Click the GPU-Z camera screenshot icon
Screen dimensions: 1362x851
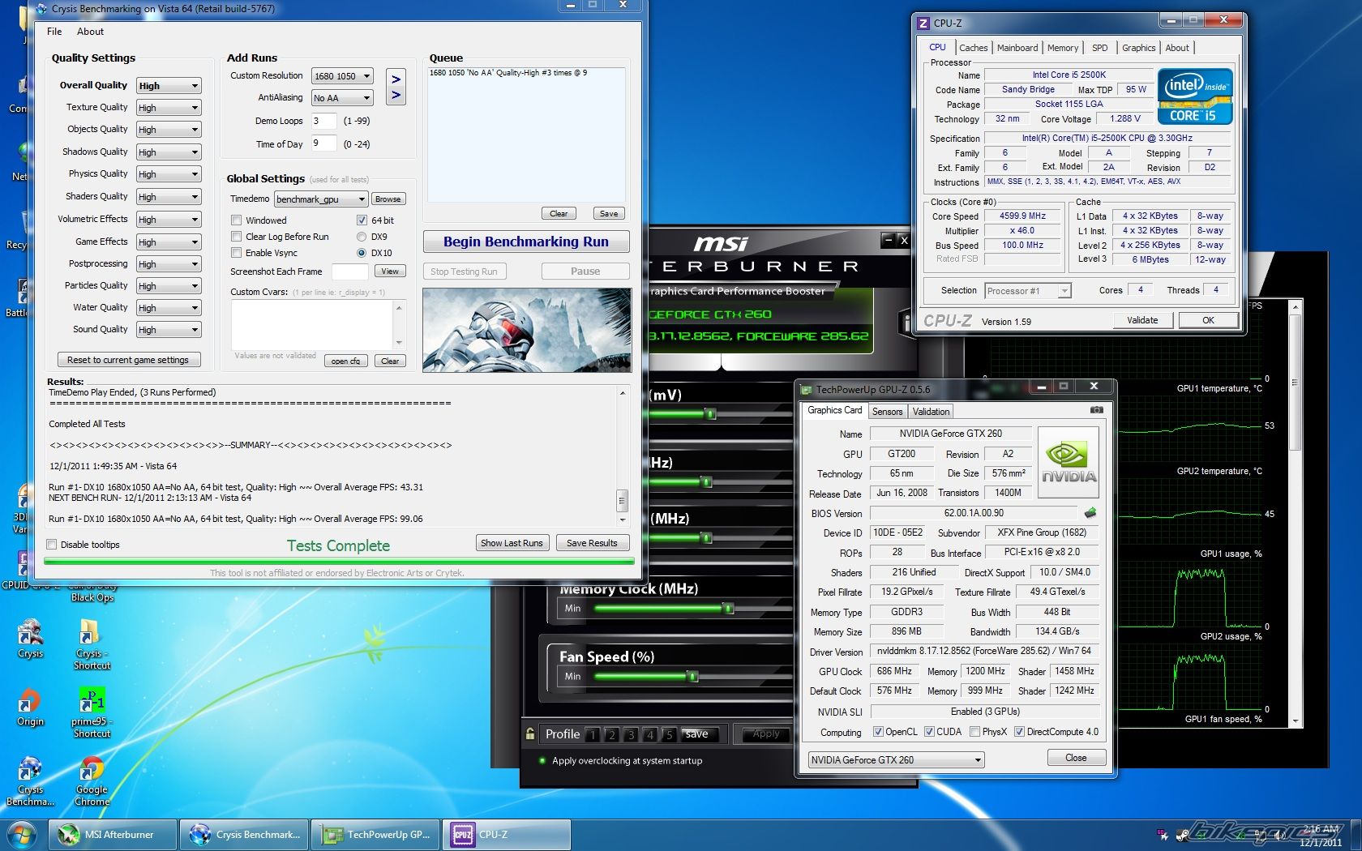click(1096, 410)
